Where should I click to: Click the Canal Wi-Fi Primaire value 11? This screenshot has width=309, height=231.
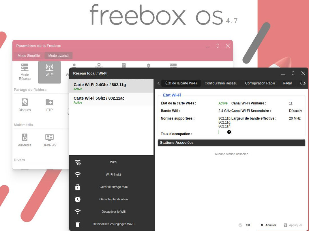tap(291, 103)
